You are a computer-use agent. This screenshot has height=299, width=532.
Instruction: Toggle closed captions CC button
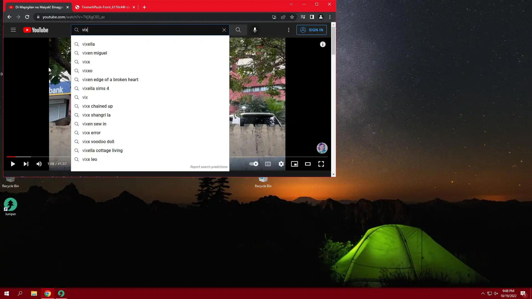tap(268, 164)
